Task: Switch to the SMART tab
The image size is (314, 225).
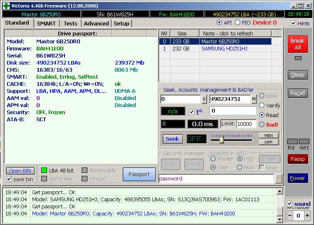Action: [x=46, y=24]
